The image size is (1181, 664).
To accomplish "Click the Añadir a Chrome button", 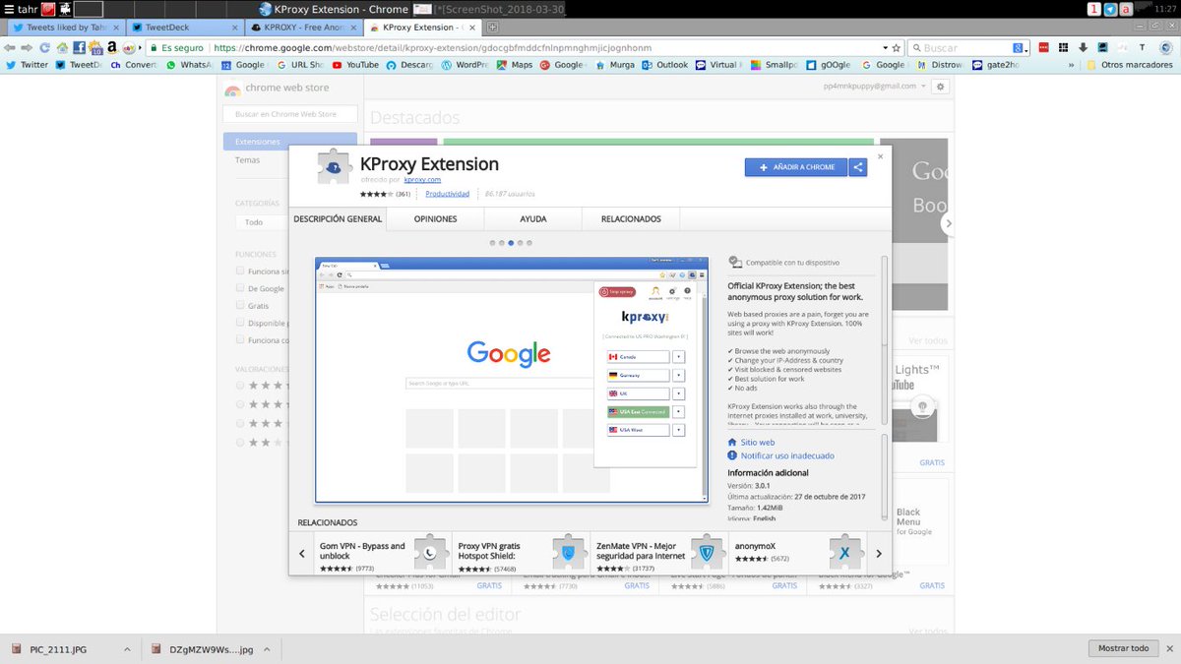I will click(x=796, y=167).
